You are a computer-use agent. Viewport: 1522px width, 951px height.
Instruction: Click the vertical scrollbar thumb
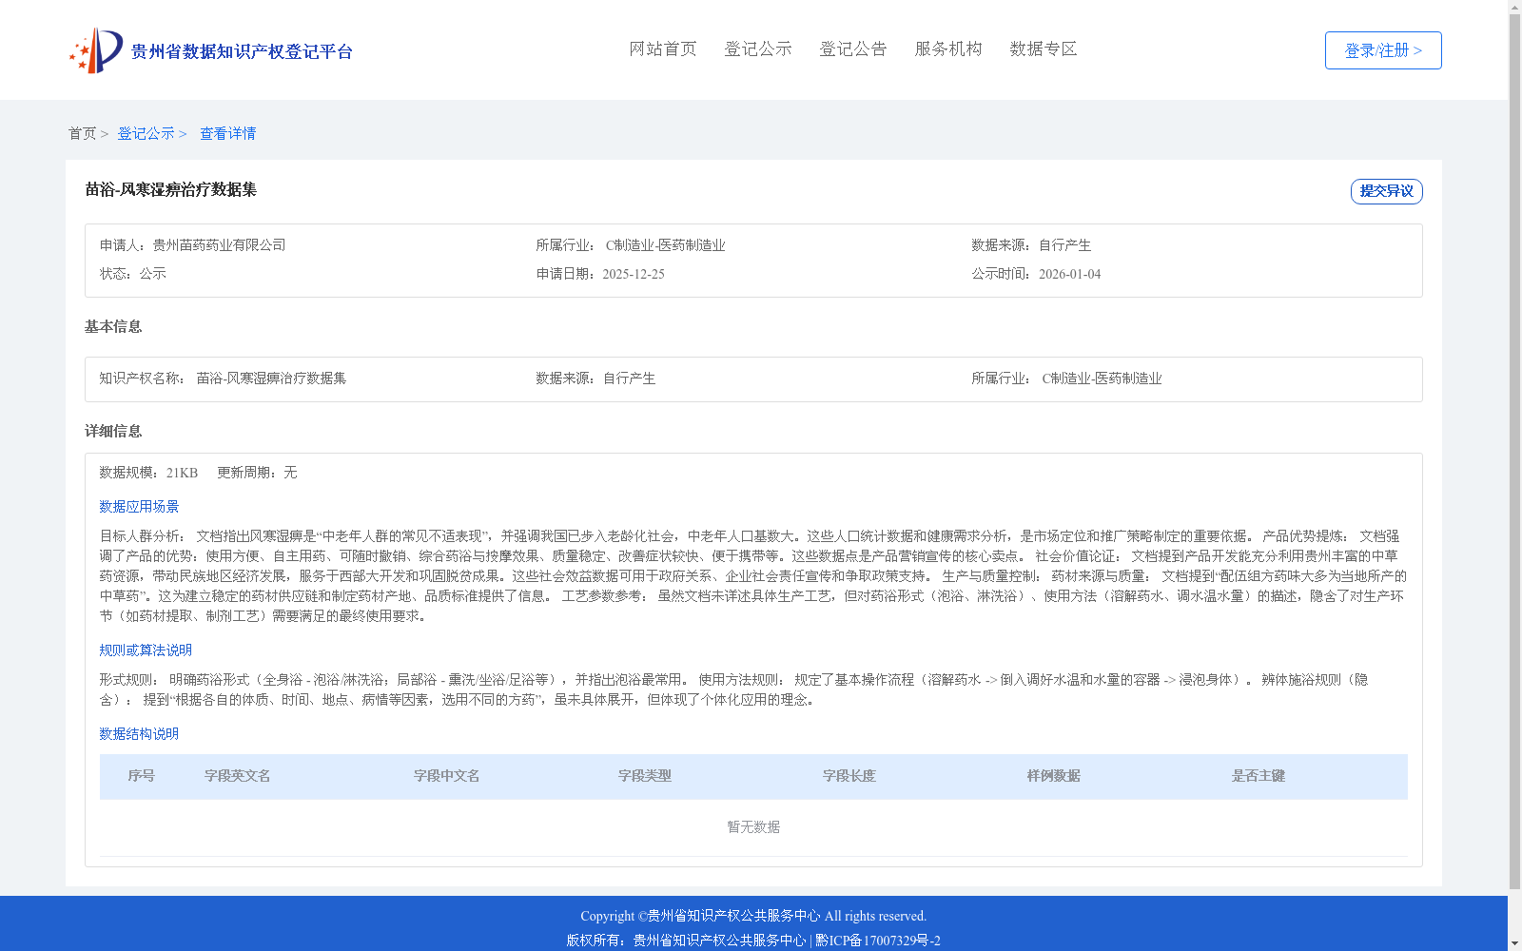(x=1514, y=452)
